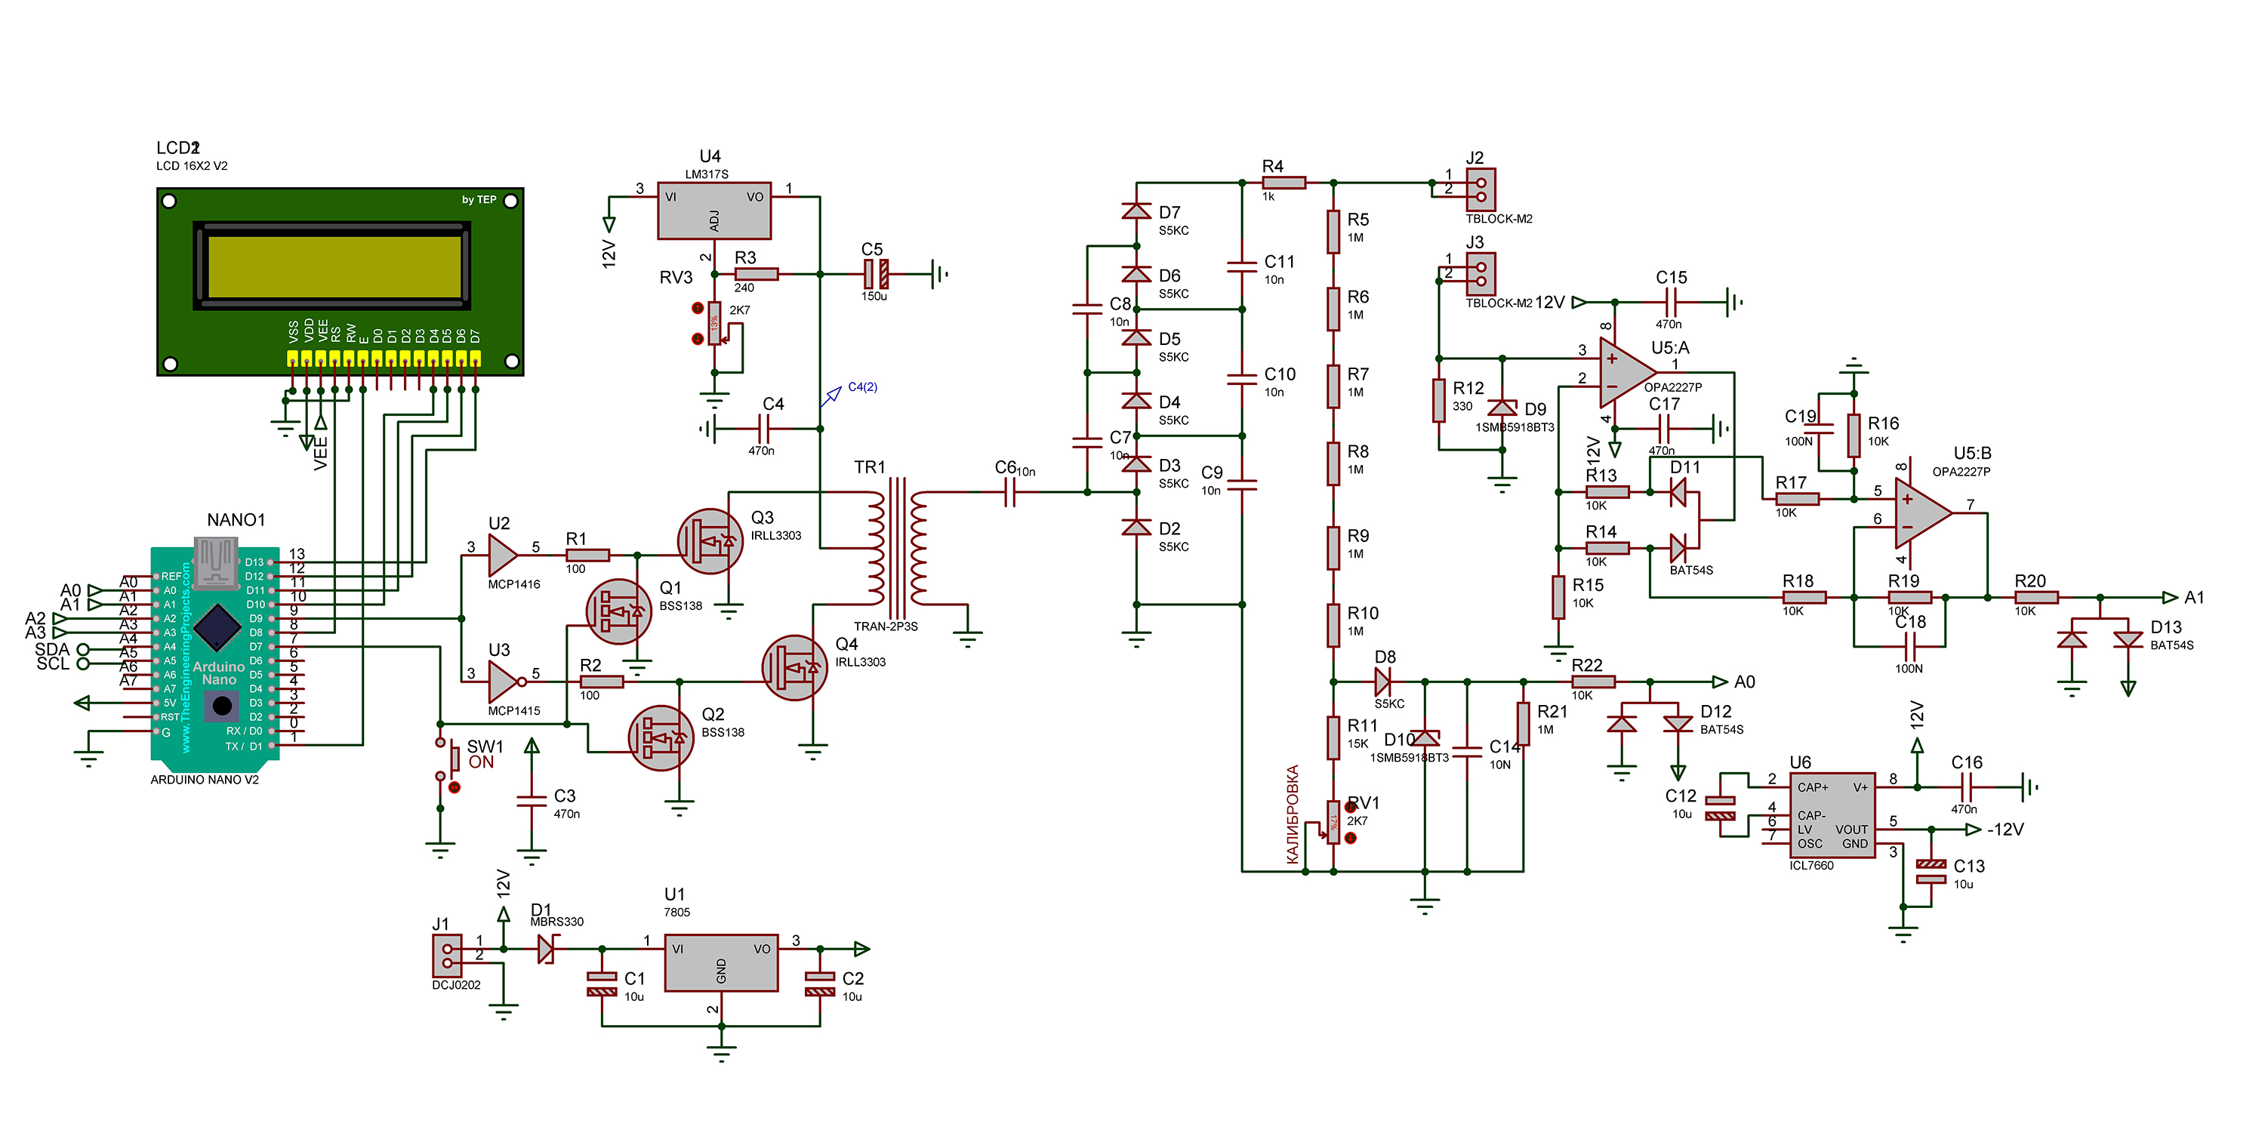The height and width of the screenshot is (1139, 2265).
Task: Select the R20 10K resistor
Action: 2035,597
